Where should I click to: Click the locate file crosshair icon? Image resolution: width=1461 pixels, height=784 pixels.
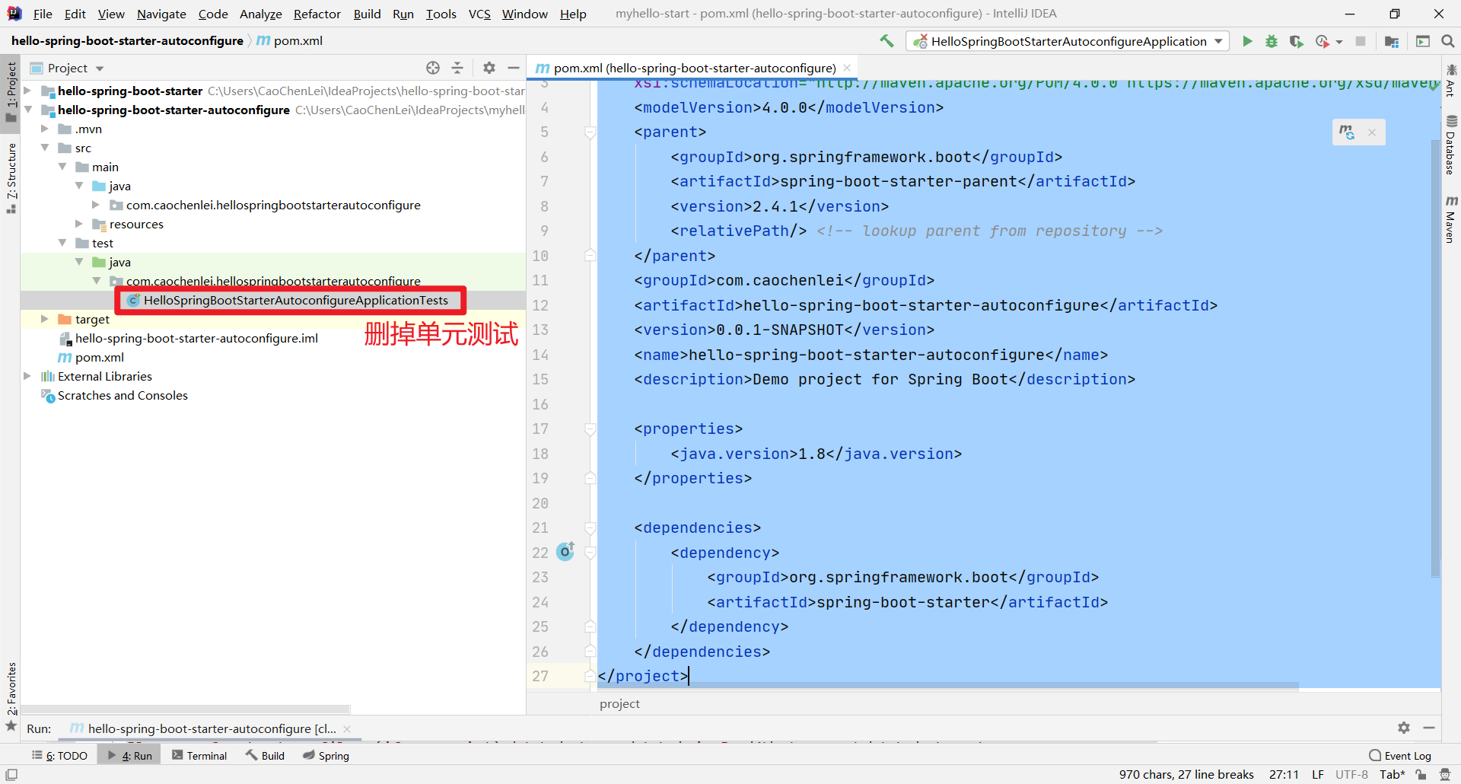coord(433,68)
